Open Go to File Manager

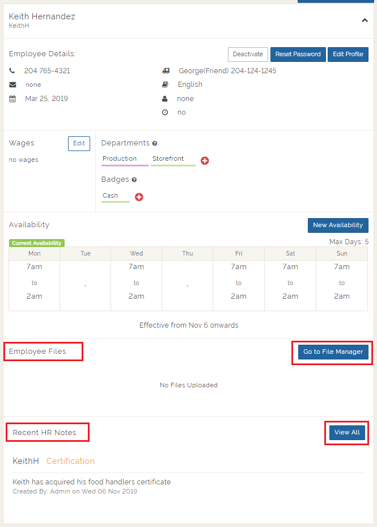[333, 352]
